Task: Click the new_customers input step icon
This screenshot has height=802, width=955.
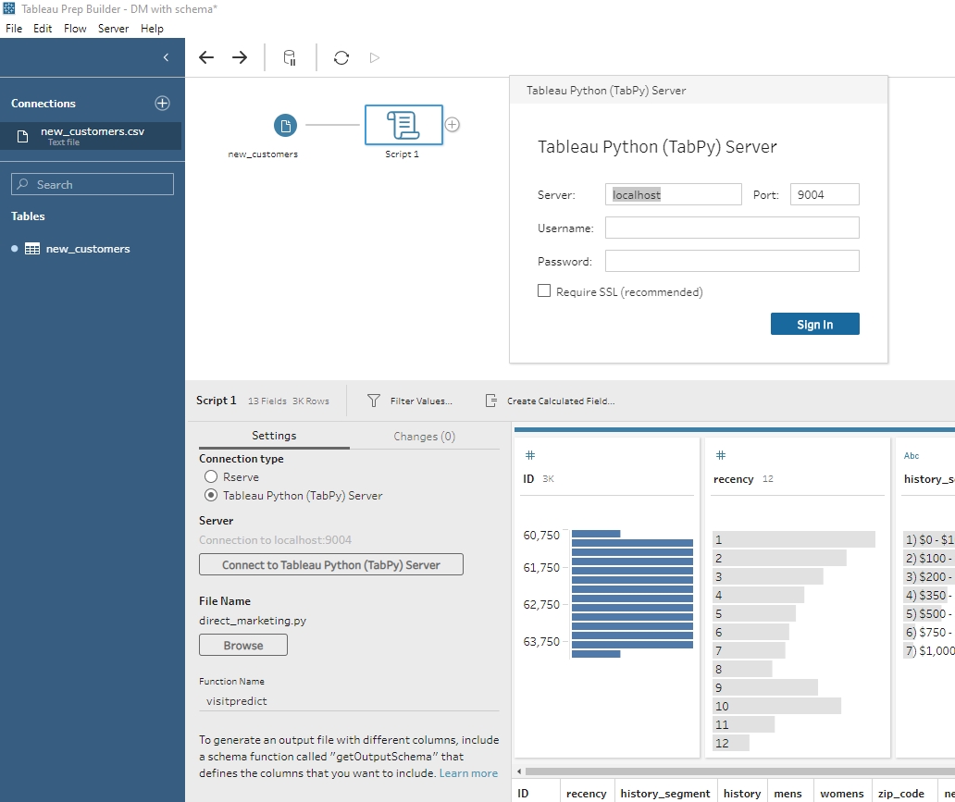Action: coord(286,125)
